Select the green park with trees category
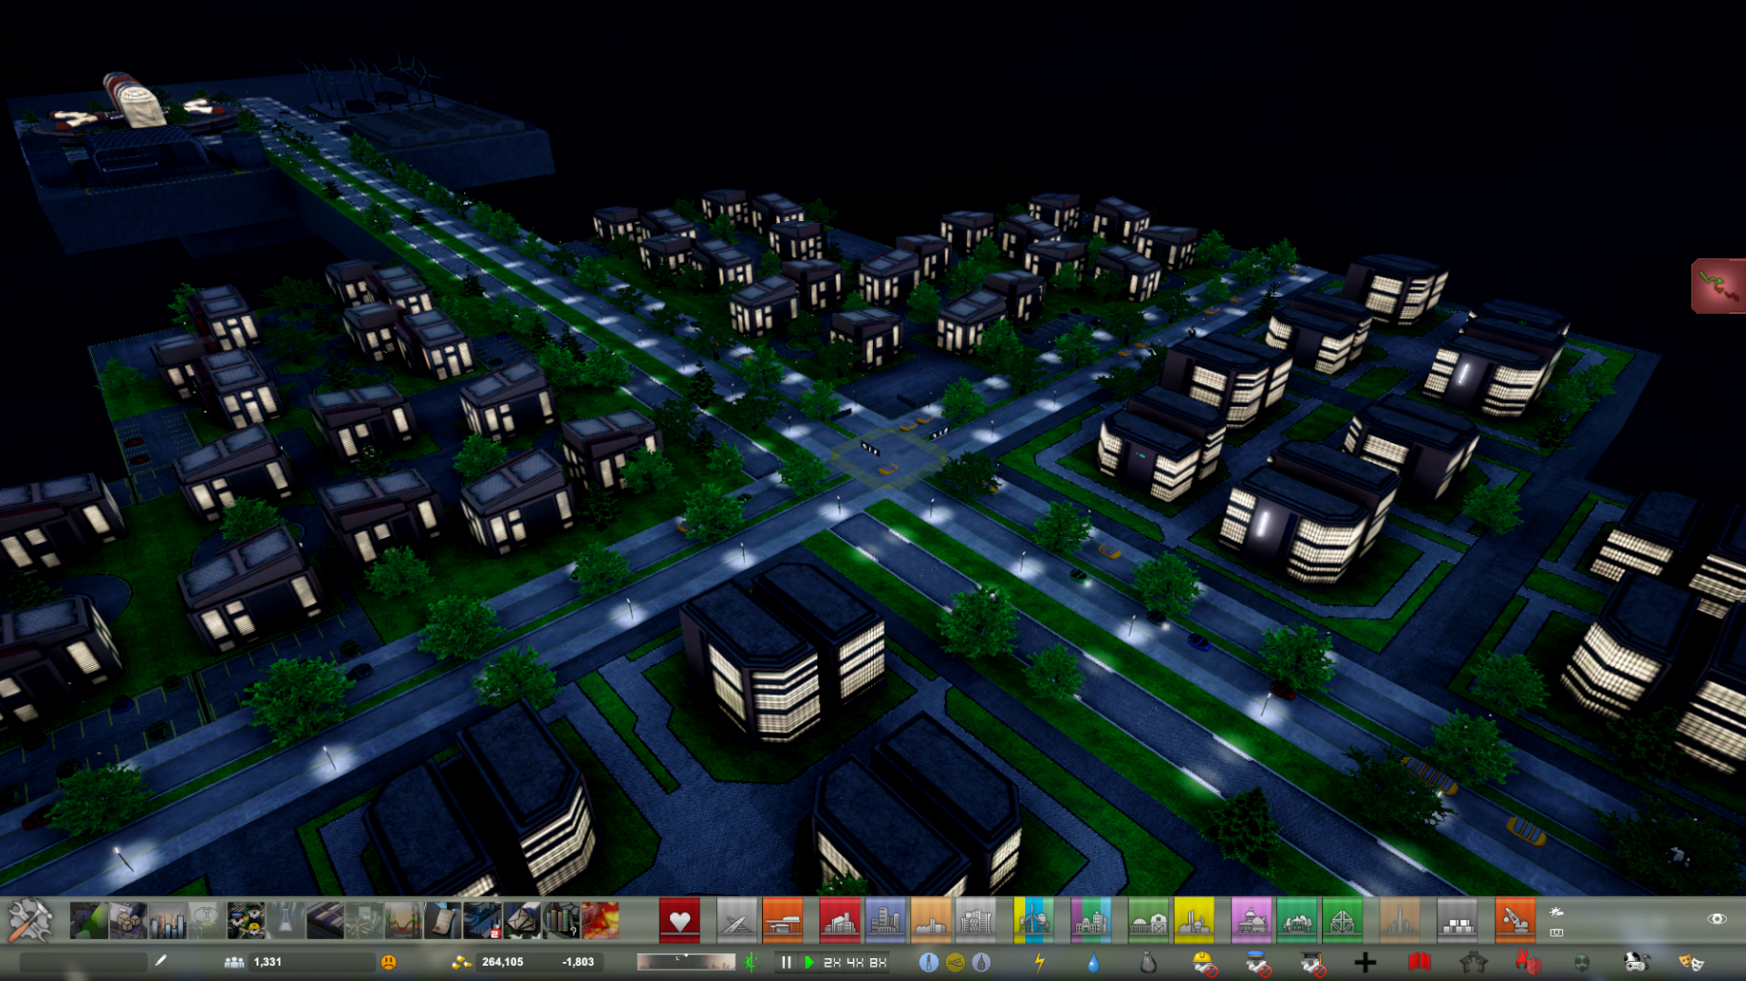Screen dimensions: 1746x981 point(1296,921)
